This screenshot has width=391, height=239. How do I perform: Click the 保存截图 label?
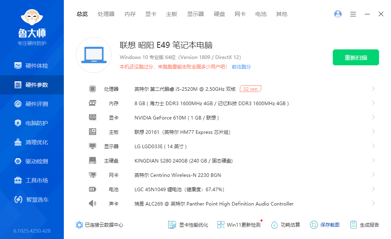(x=330, y=225)
